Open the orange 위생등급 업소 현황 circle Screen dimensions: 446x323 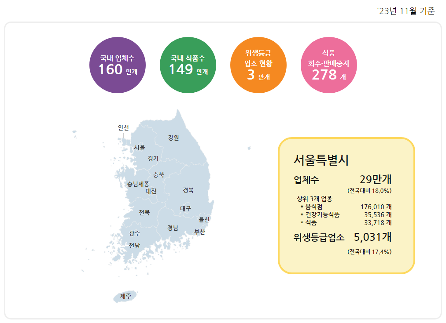pyautogui.click(x=258, y=65)
